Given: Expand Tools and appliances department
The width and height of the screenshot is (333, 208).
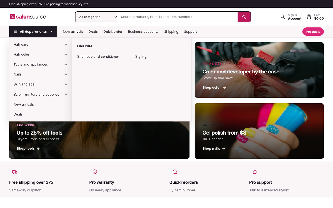Looking at the screenshot, I should pos(40,64).
